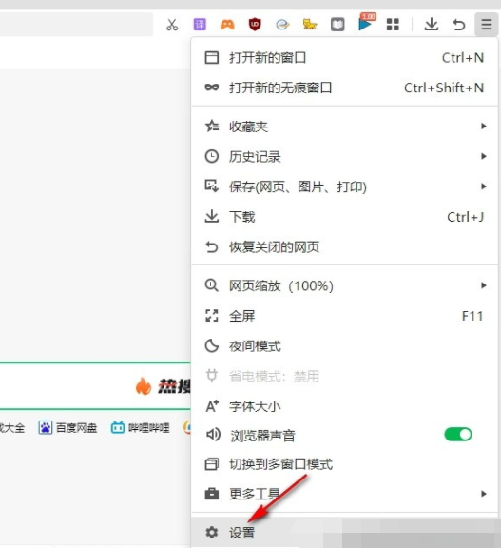The height and width of the screenshot is (548, 501).
Task: Click the magnifier zoom icon in menu
Action: point(212,285)
